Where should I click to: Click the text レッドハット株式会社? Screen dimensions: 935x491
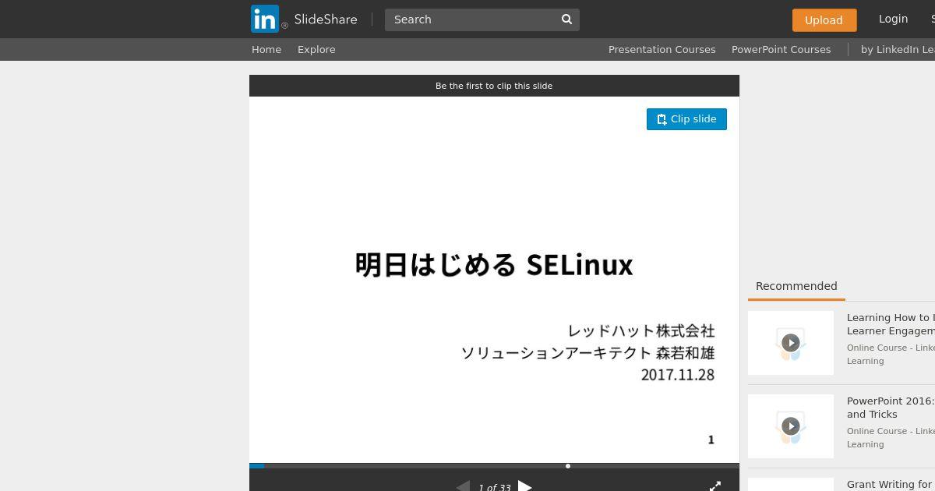(x=641, y=330)
